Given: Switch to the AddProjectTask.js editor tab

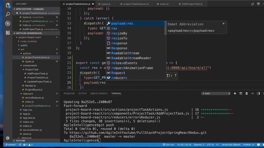Looking at the screenshot, I should pos(192,4).
